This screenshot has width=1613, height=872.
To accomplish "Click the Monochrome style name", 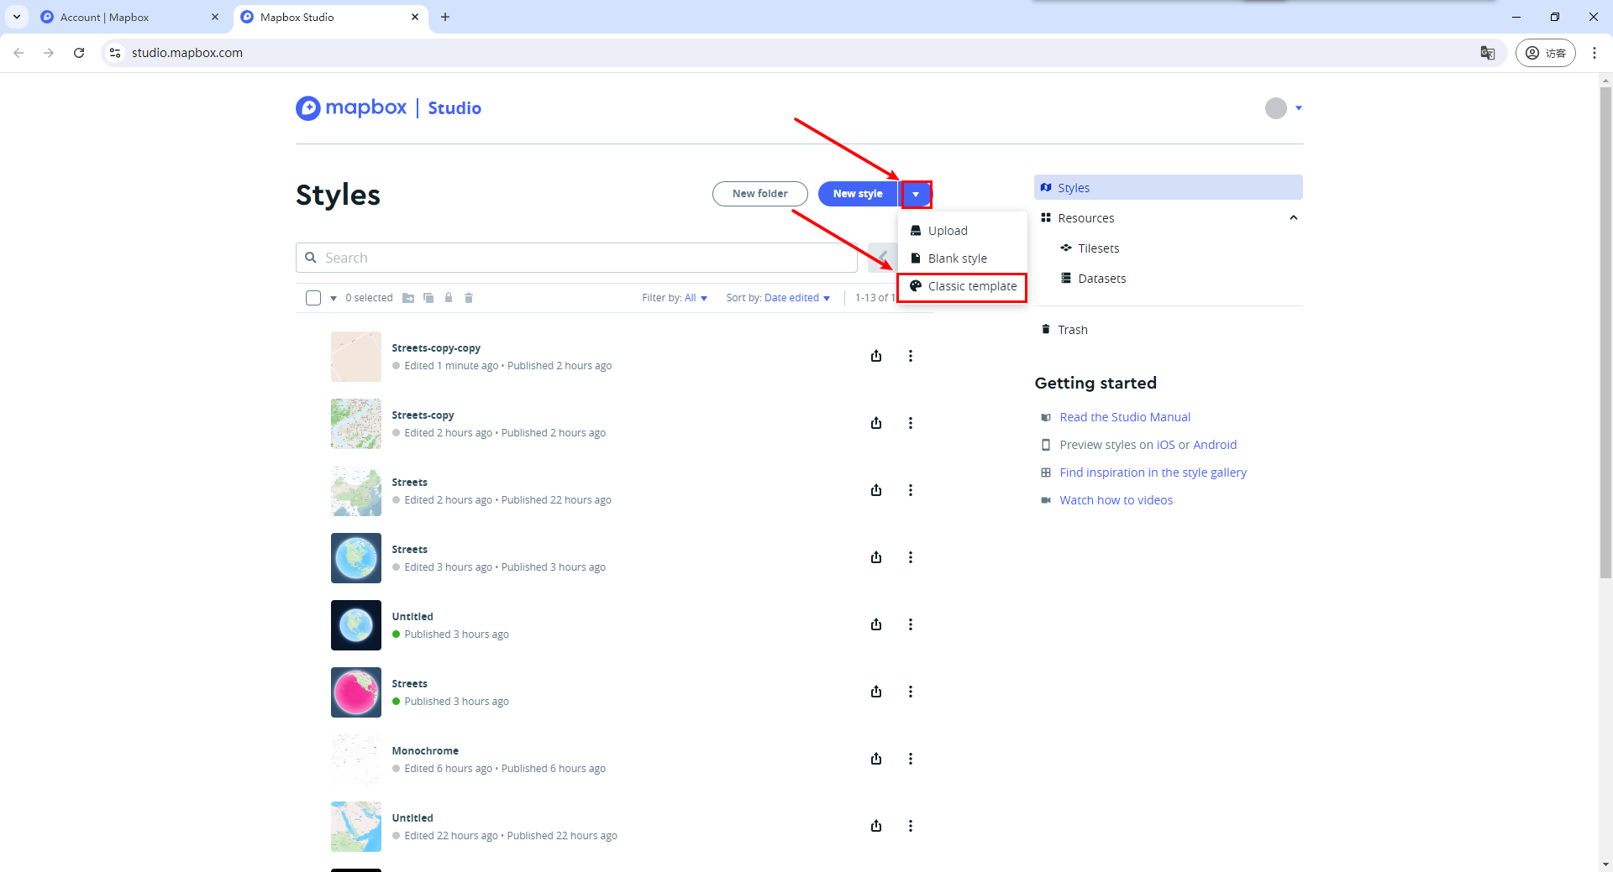I will [425, 751].
